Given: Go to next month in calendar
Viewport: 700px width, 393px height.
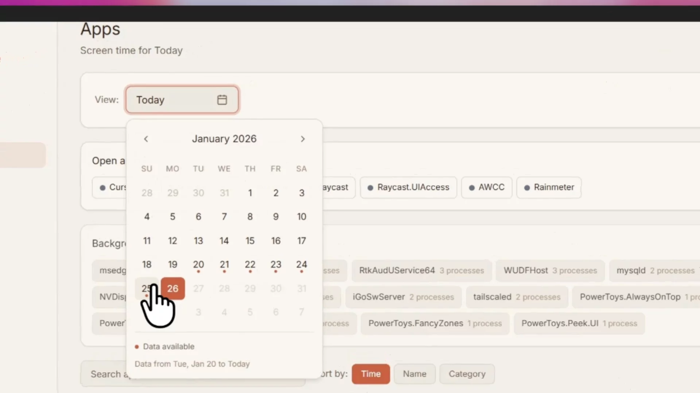Looking at the screenshot, I should pyautogui.click(x=303, y=139).
